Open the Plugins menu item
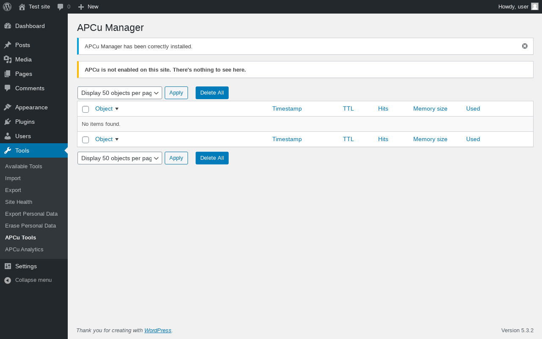 (34, 122)
